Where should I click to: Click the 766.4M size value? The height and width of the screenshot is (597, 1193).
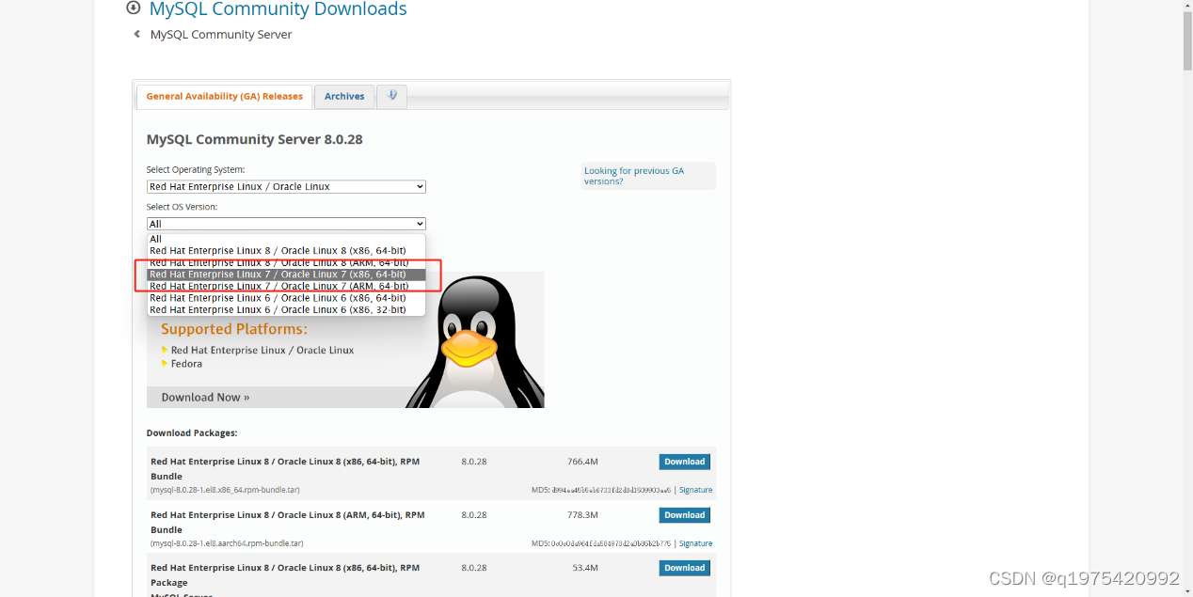coord(582,462)
